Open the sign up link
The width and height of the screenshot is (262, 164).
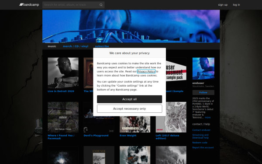223,5
